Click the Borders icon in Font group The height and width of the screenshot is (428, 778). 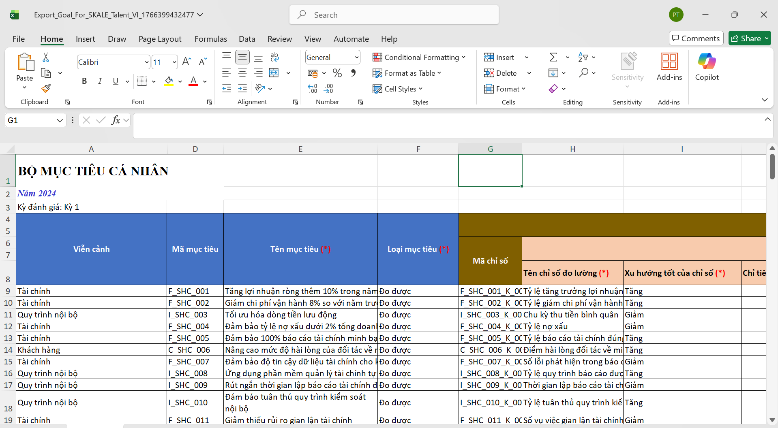pos(142,81)
